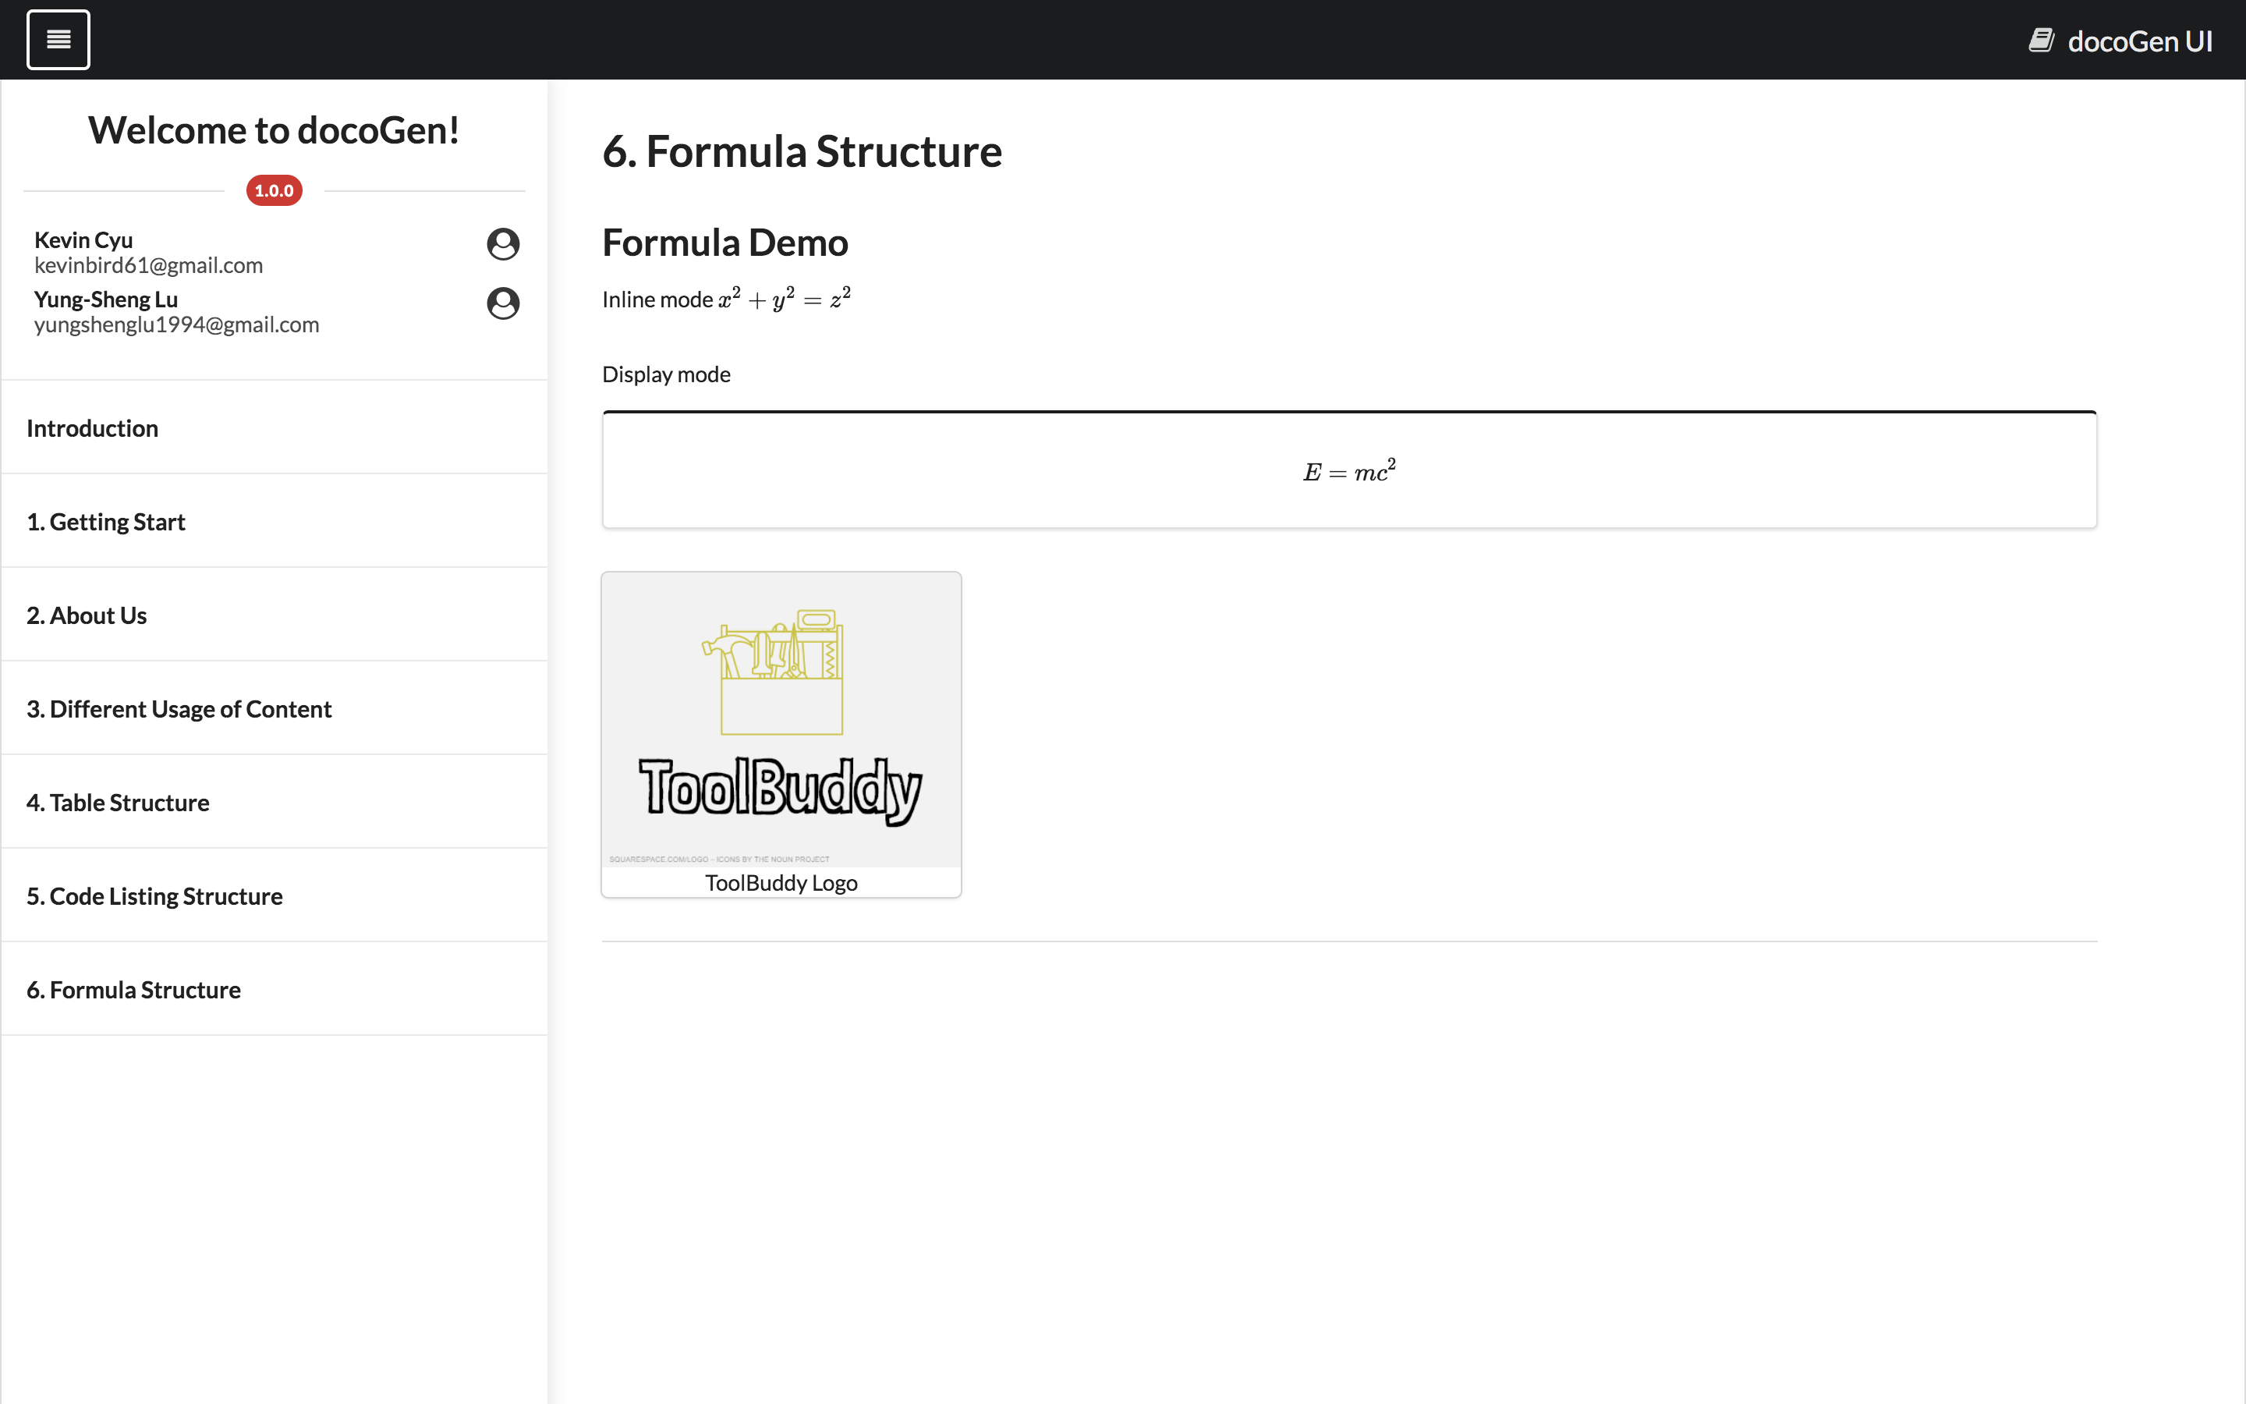Click Yung-Sheng Lu's user avatar icon
This screenshot has width=2246, height=1404.
pos(503,303)
